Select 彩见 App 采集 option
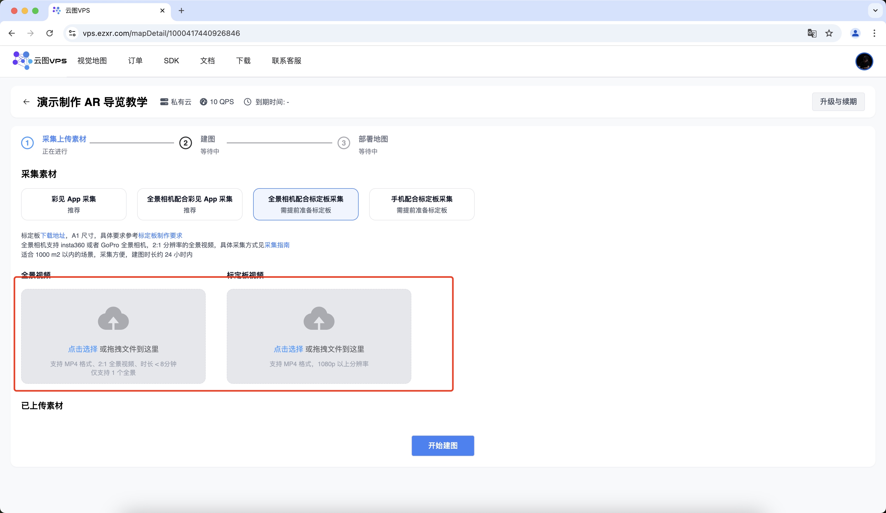 (x=74, y=204)
